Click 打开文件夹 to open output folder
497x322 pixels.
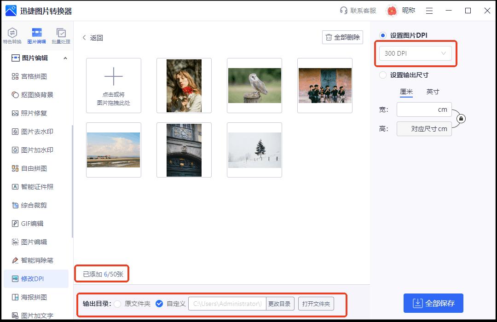coord(316,304)
